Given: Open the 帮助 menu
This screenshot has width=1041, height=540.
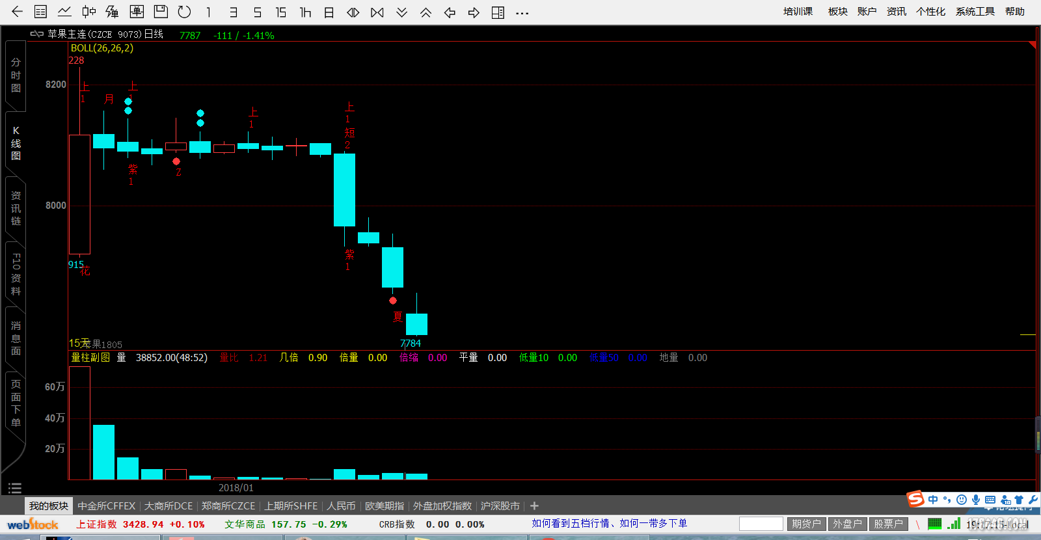Looking at the screenshot, I should (x=1015, y=11).
